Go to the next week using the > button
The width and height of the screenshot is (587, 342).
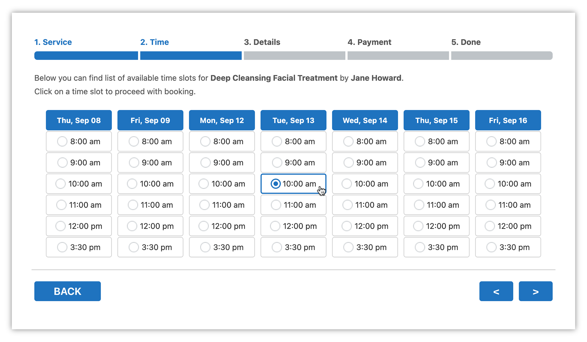(535, 291)
